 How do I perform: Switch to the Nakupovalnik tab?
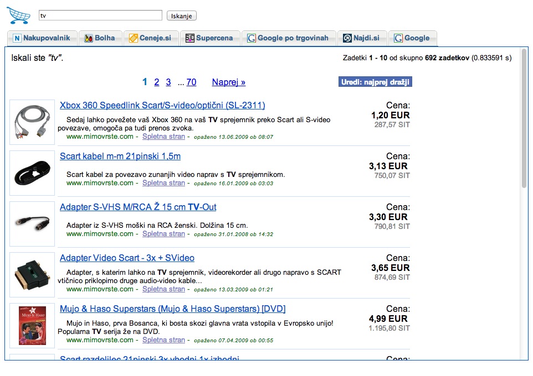[x=43, y=38]
